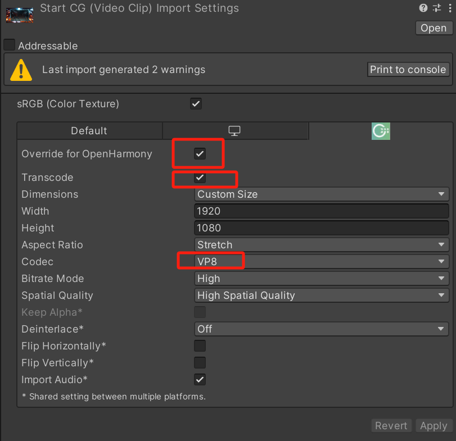This screenshot has height=441, width=456.
Task: Open the Spatial Quality dropdown
Action: 321,295
